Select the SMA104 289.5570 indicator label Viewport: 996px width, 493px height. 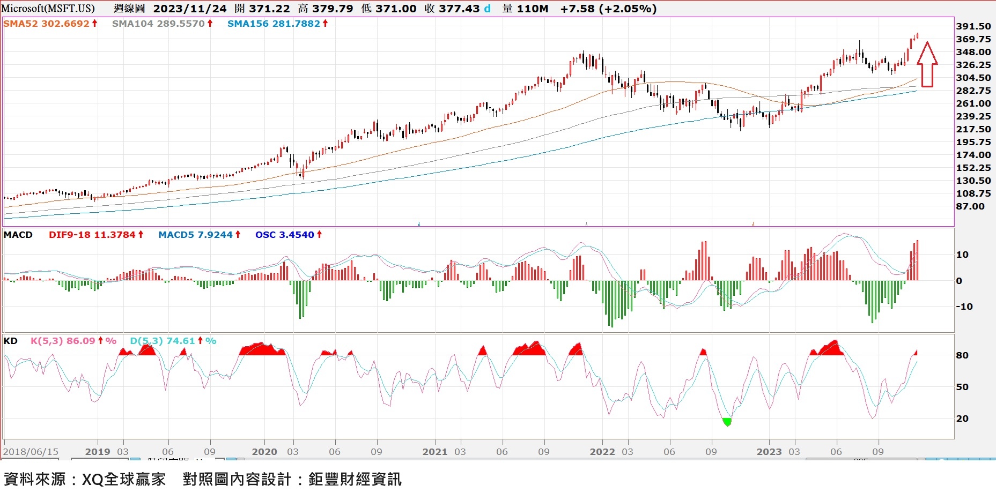pyautogui.click(x=158, y=24)
